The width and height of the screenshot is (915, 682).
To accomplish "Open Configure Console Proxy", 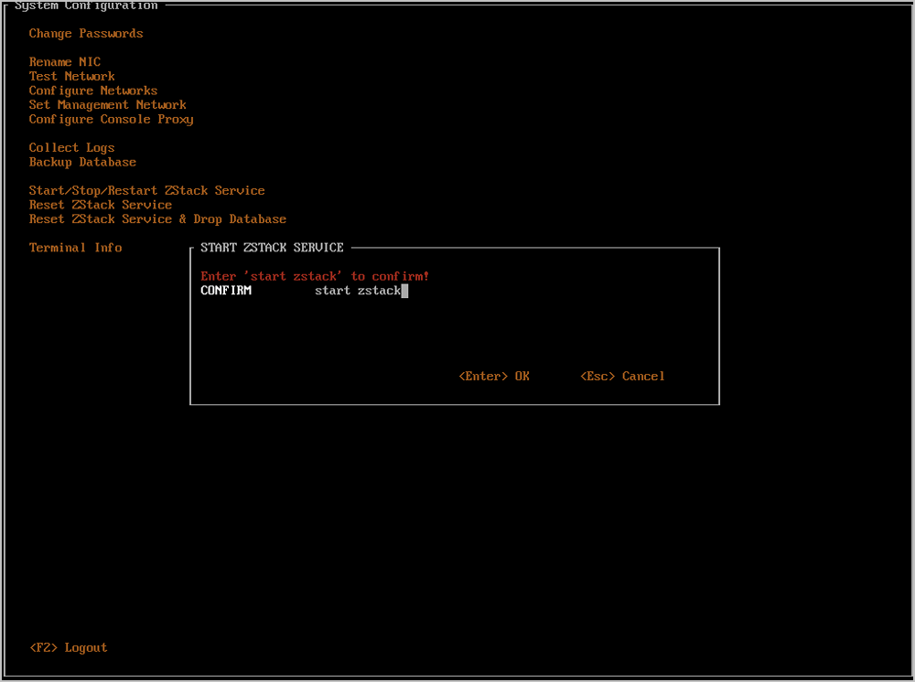I will coord(111,120).
